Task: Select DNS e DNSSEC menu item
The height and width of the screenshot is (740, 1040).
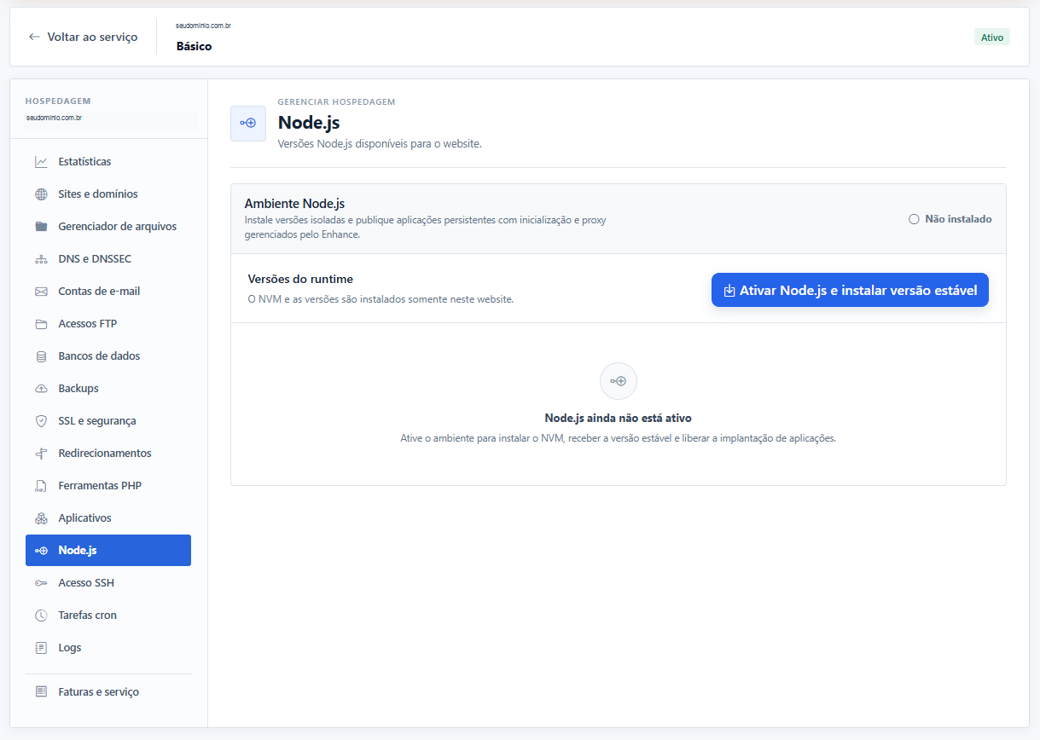Action: pos(108,259)
